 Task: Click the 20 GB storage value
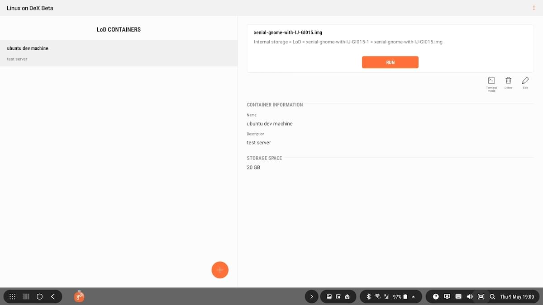click(253, 167)
